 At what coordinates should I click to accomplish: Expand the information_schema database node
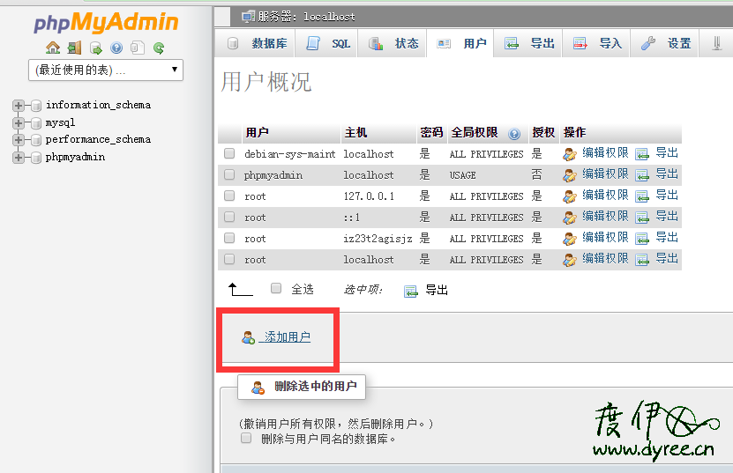[19, 106]
